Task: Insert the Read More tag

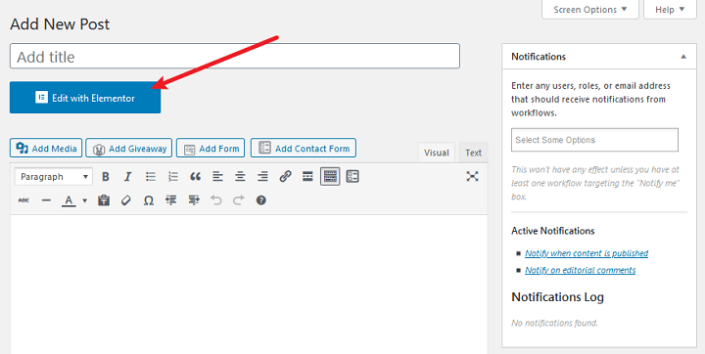Action: tap(307, 177)
